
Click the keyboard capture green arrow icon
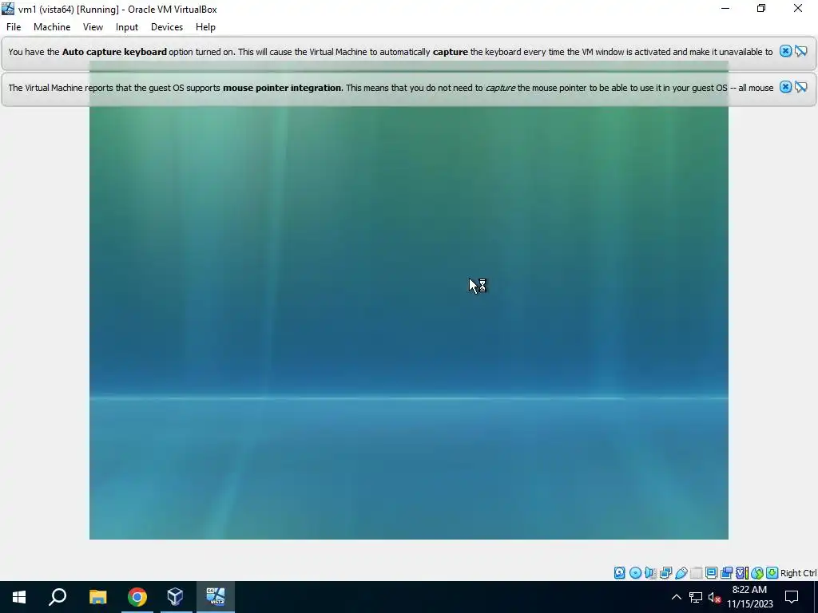point(772,573)
